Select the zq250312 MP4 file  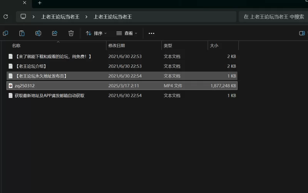click(x=25, y=86)
